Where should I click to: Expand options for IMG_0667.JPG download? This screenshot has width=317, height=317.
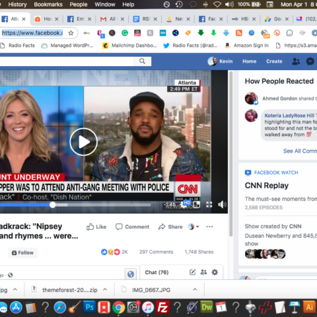pos(195,289)
